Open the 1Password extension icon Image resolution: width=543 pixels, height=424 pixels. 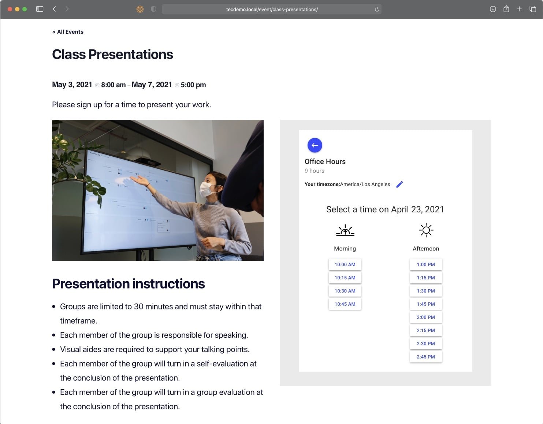(x=140, y=9)
